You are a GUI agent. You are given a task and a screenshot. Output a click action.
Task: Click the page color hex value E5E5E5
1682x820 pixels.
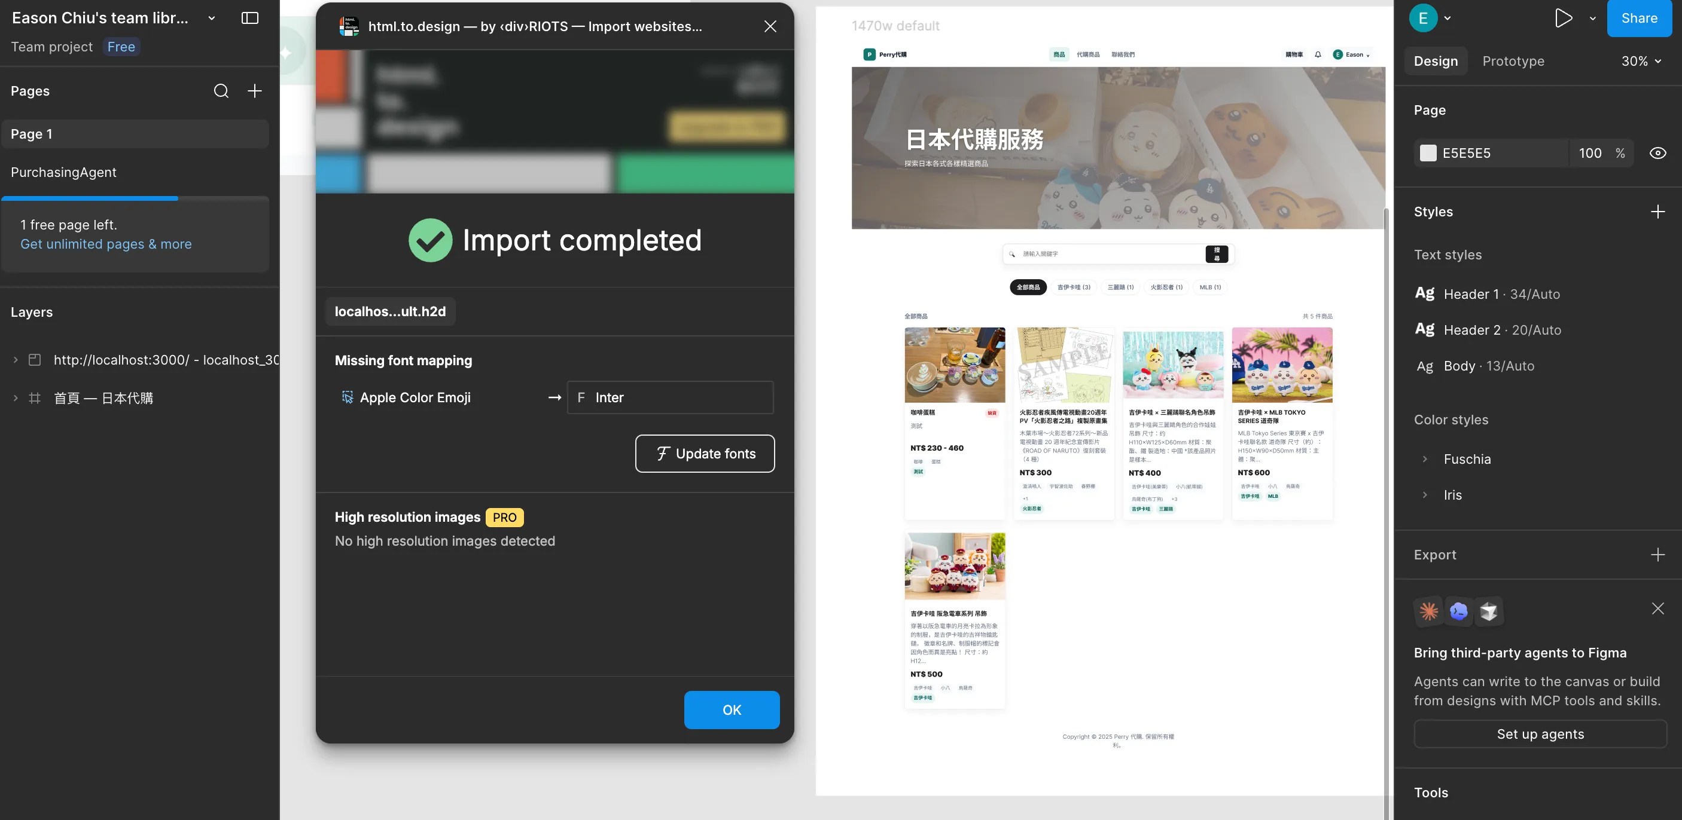click(1467, 153)
